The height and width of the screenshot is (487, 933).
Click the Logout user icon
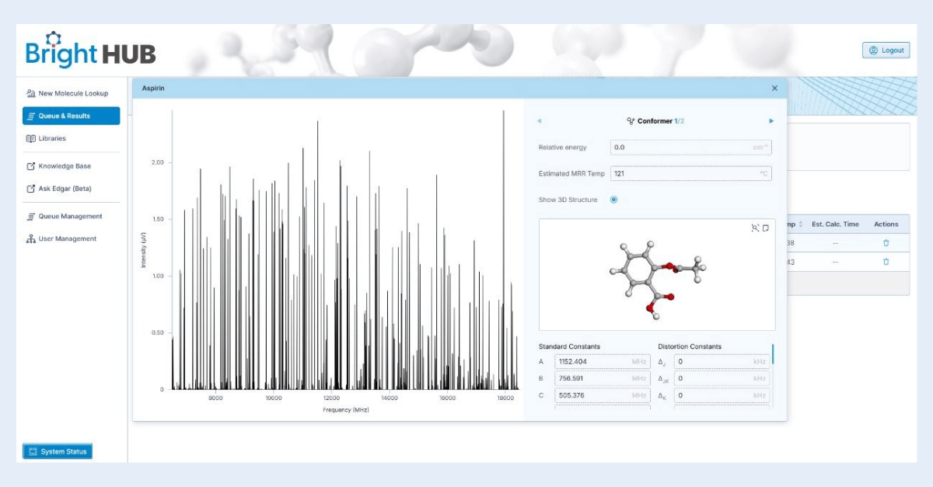873,50
